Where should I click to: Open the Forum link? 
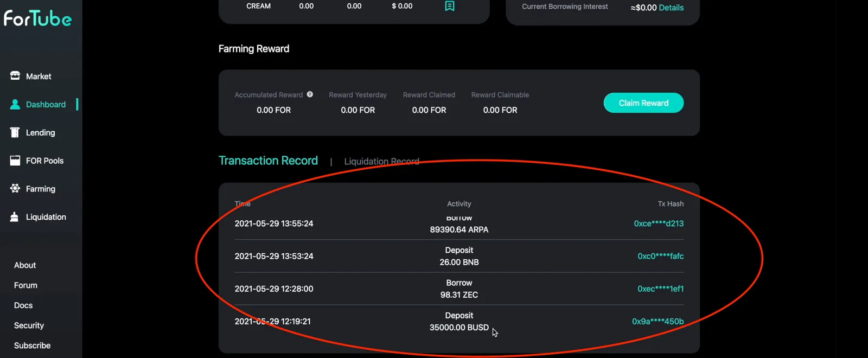click(x=25, y=285)
